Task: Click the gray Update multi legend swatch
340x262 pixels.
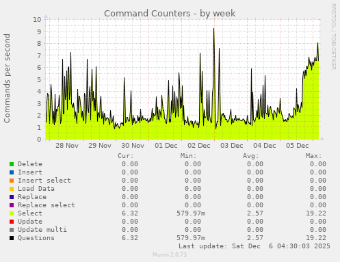Action: pyautogui.click(x=12, y=230)
